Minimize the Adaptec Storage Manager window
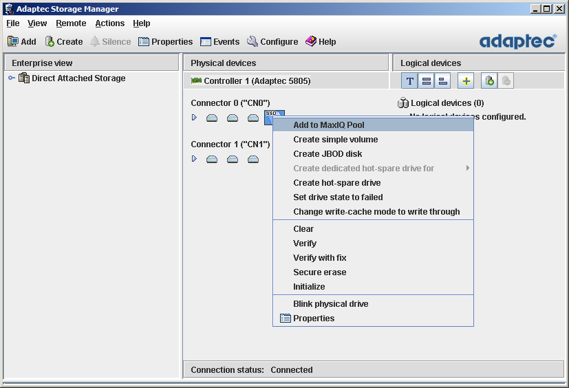Image resolution: width=569 pixels, height=388 pixels. pos(535,9)
